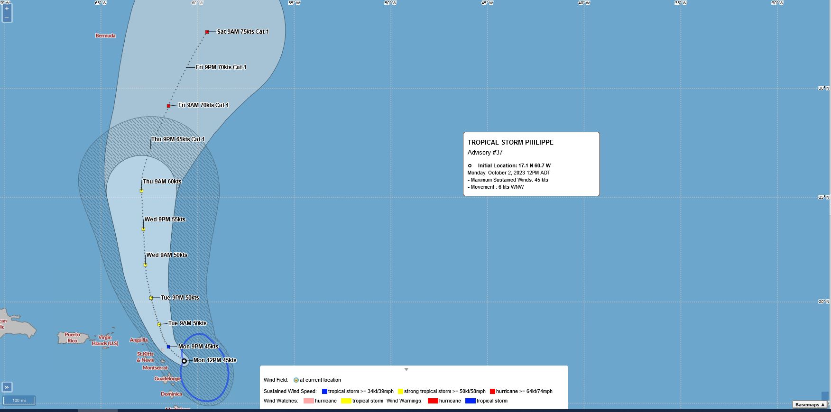The height and width of the screenshot is (412, 831).
Task: Click the Bermuda map label
Action: coord(105,36)
